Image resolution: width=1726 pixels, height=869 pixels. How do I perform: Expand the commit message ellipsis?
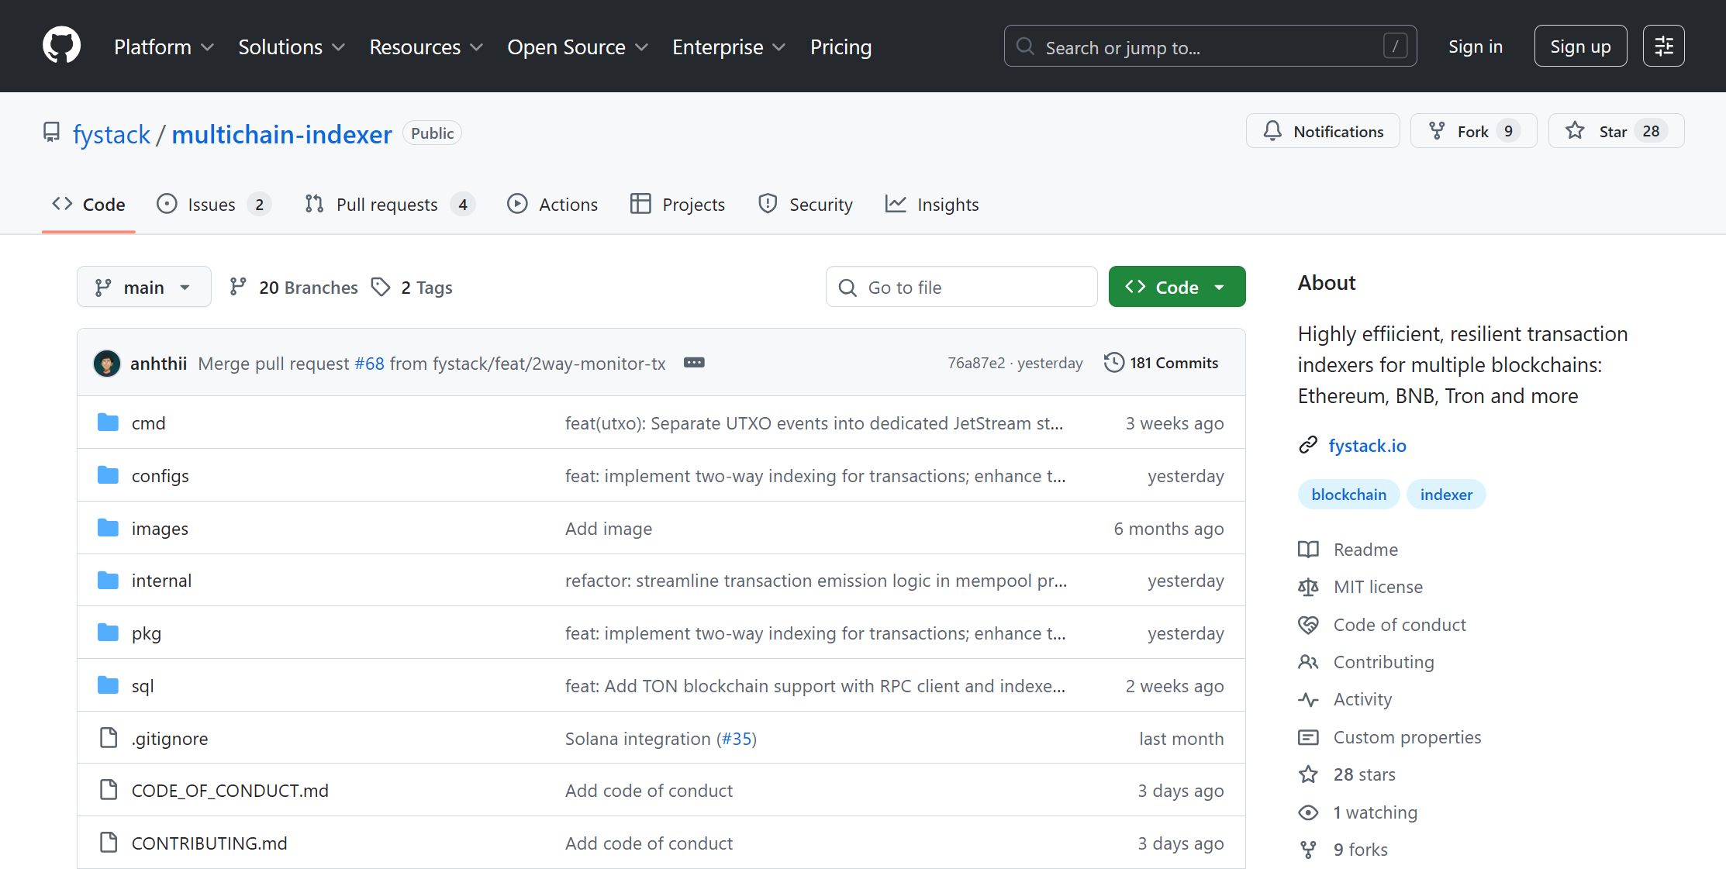[694, 363]
